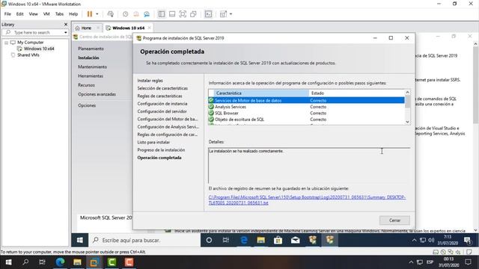
Task: Open Recursos in the Installation Center window
Action: pos(86,85)
